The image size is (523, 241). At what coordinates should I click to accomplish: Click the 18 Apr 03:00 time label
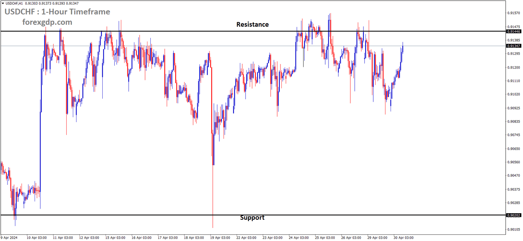(194, 238)
